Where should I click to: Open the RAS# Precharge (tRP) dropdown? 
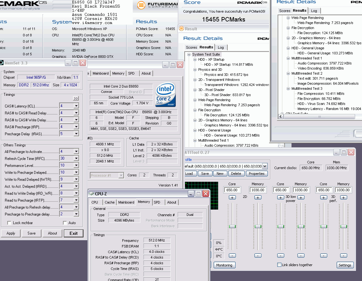(76, 127)
